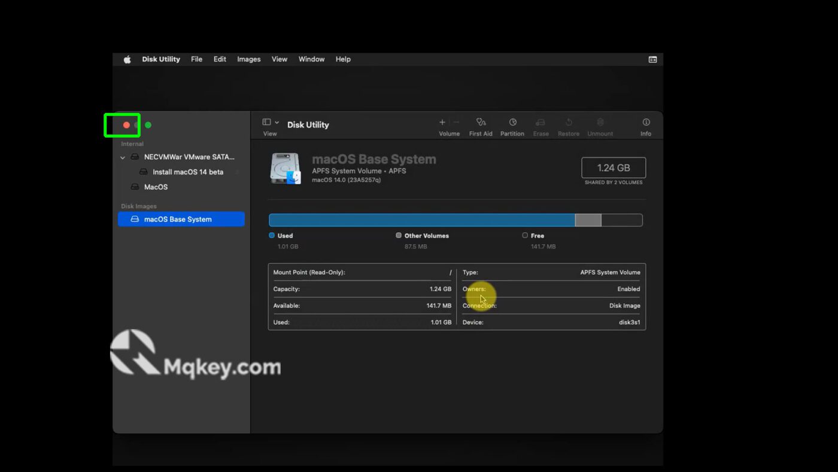Image resolution: width=838 pixels, height=472 pixels.
Task: Click the macOS 14.0 (23A5257q) version text
Action: click(347, 179)
